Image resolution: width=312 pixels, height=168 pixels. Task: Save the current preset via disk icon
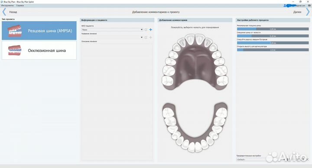click(289, 159)
